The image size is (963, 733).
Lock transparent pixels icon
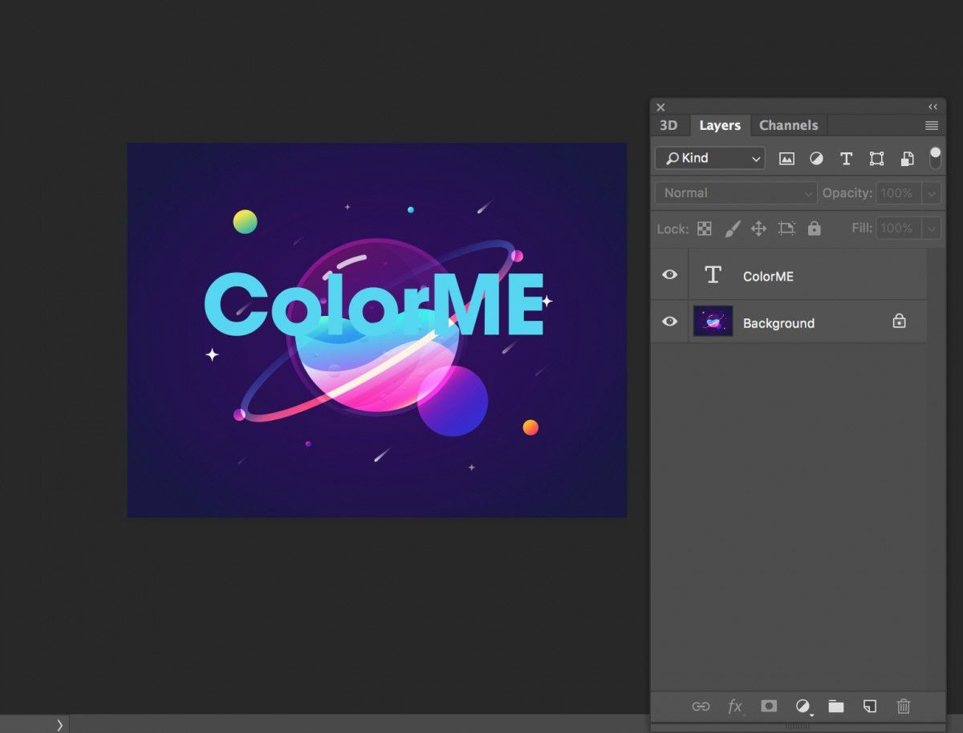(704, 229)
